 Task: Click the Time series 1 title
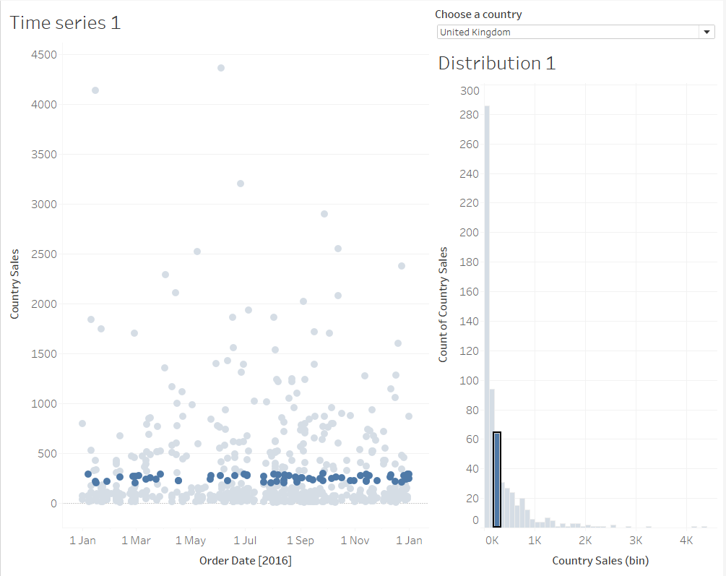click(65, 22)
